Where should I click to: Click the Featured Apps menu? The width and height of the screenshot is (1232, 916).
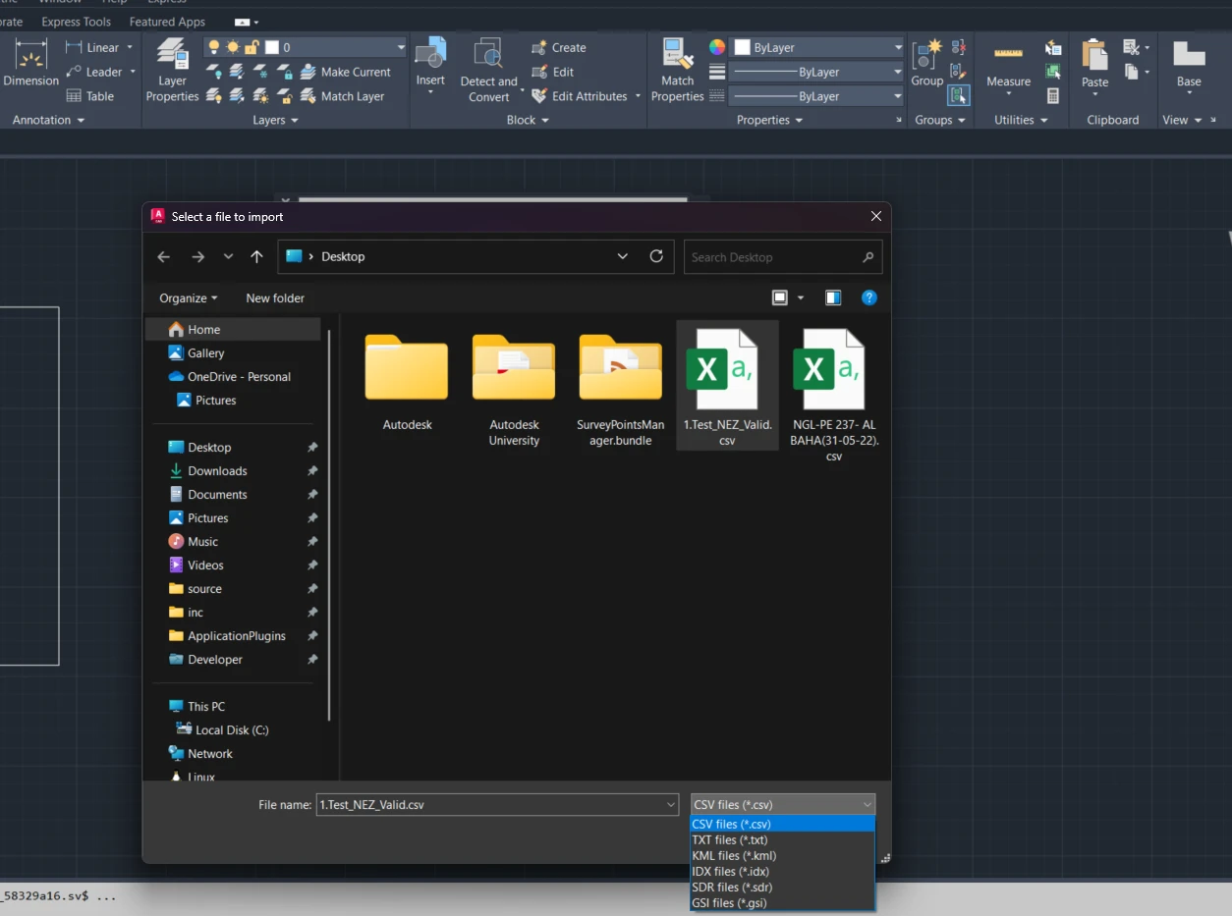(x=167, y=21)
